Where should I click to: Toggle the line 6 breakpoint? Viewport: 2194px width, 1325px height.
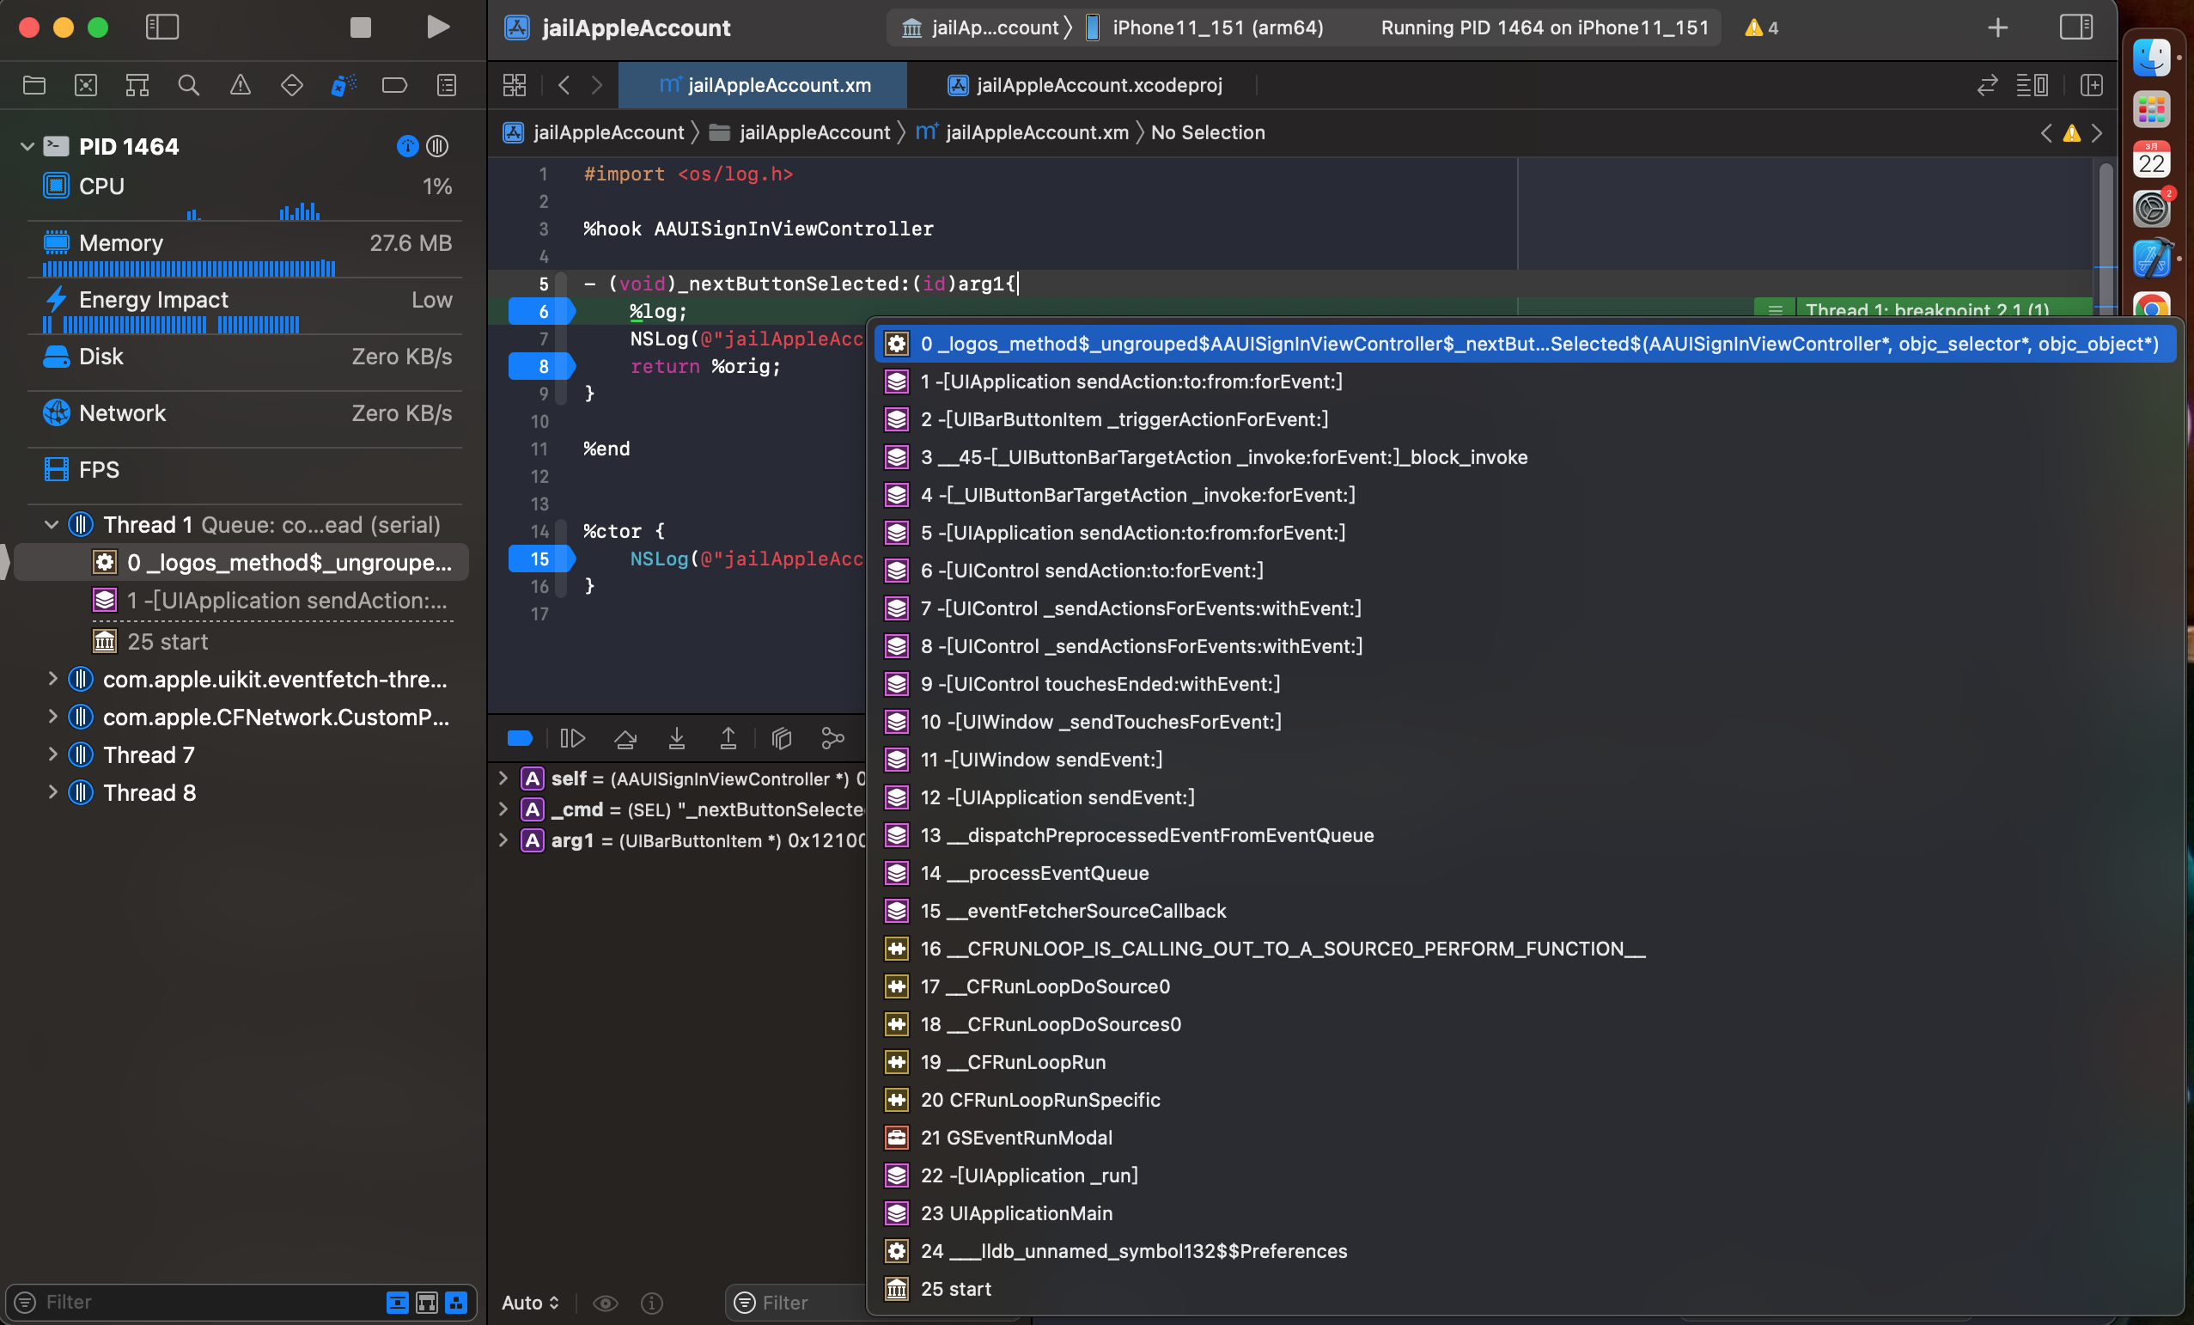541,312
